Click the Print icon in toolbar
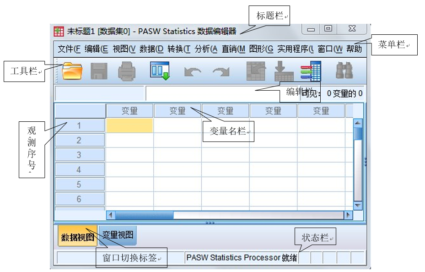This screenshot has height=272, width=425. [127, 71]
